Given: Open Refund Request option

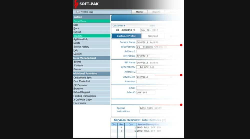Looking at the screenshot, I should click(x=82, y=92).
